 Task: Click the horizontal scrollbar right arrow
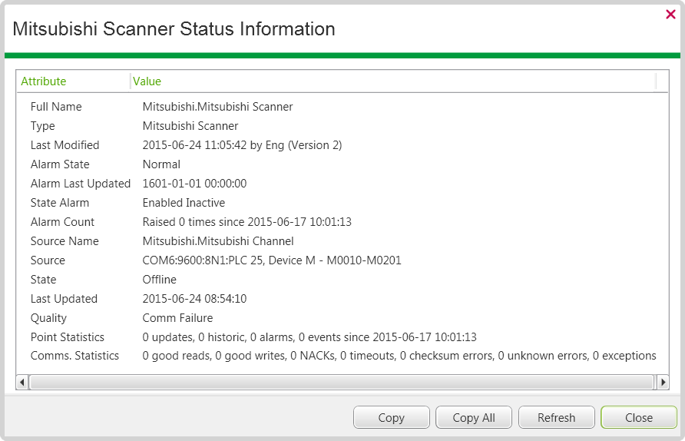click(x=663, y=382)
